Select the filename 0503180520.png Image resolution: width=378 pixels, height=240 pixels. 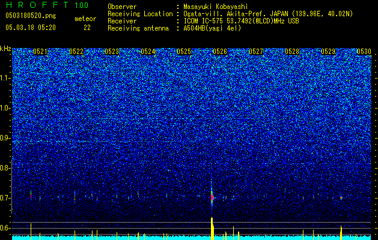click(31, 16)
